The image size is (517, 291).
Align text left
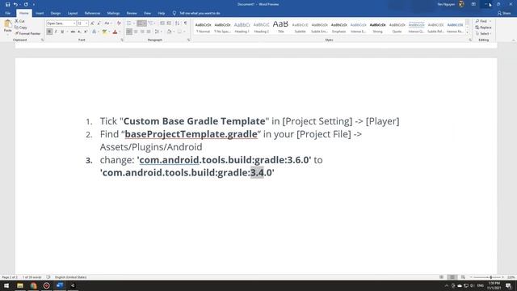pos(129,32)
